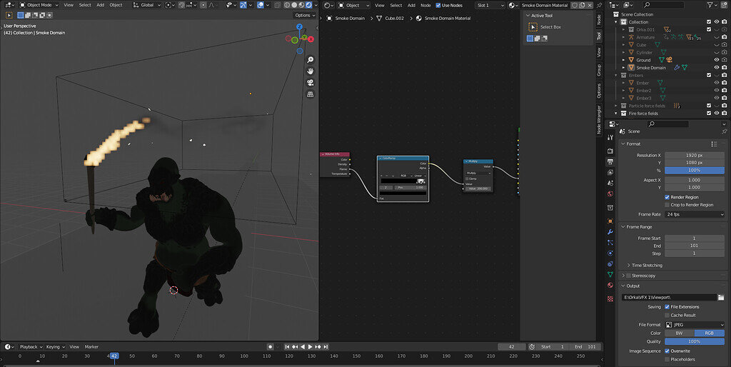Click the Smoke Domain Material name field
Image resolution: width=731 pixels, height=367 pixels.
pos(545,5)
